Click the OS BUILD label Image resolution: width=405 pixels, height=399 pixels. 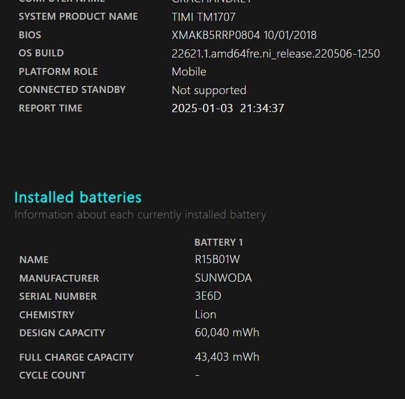41,53
